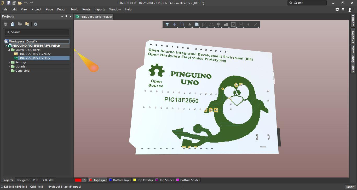Viewport: 357px width, 190px height.
Task: Open the align objects bar-chart tool
Action: coord(189,24)
